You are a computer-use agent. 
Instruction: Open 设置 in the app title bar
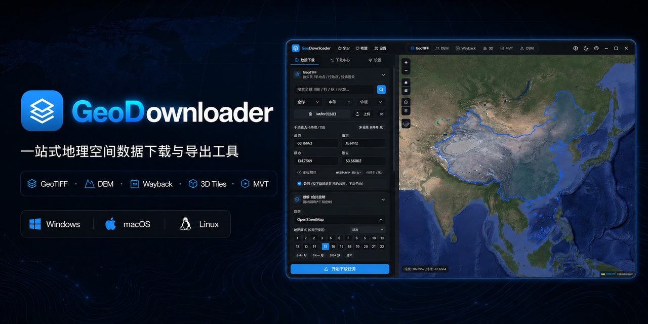pyautogui.click(x=380, y=49)
